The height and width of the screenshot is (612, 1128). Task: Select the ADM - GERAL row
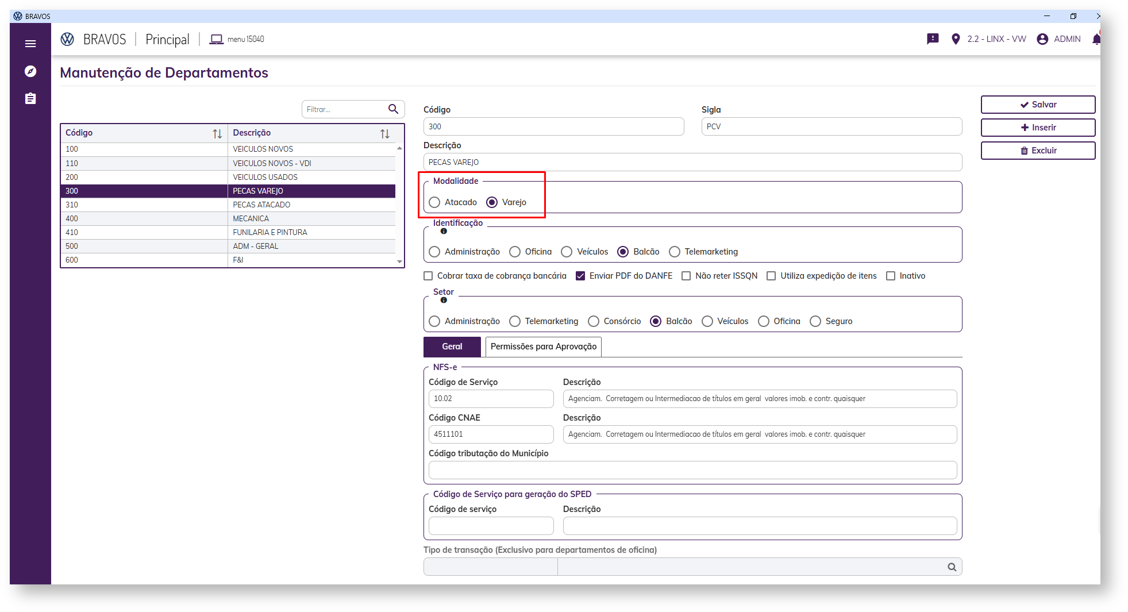click(x=228, y=246)
